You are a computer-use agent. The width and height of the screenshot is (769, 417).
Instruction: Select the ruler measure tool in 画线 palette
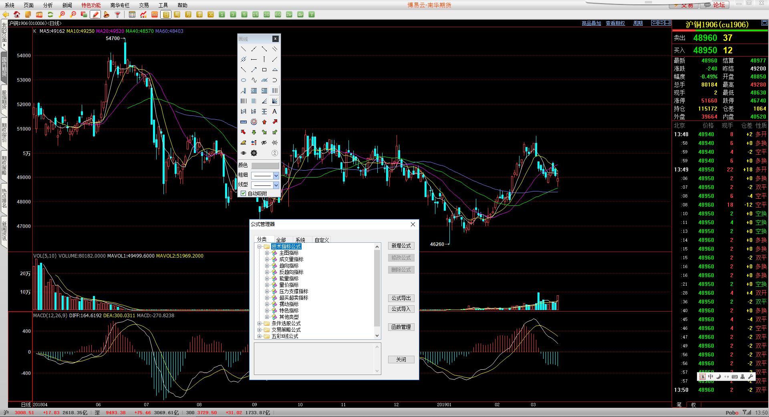pyautogui.click(x=244, y=122)
